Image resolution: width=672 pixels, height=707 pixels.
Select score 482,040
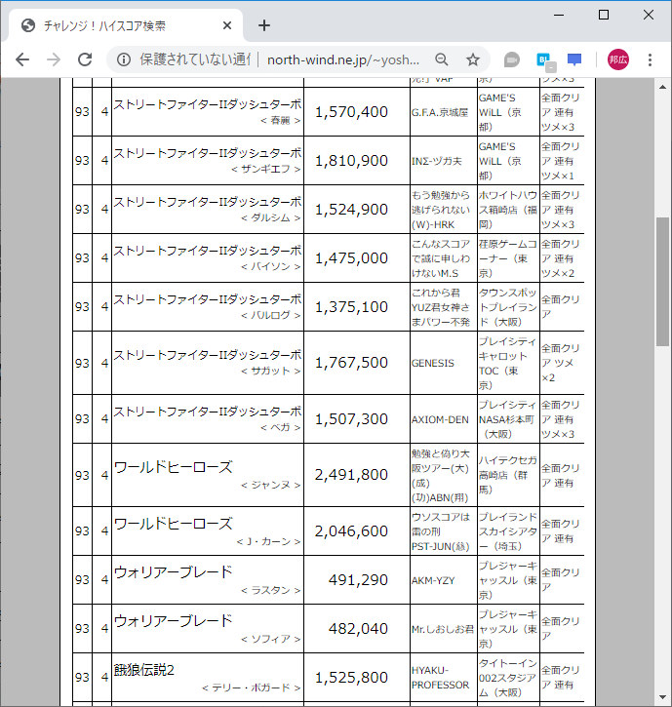coord(358,629)
